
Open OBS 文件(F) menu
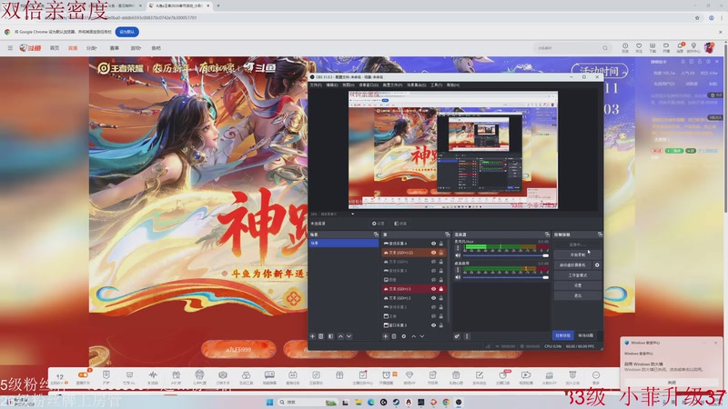tap(316, 85)
